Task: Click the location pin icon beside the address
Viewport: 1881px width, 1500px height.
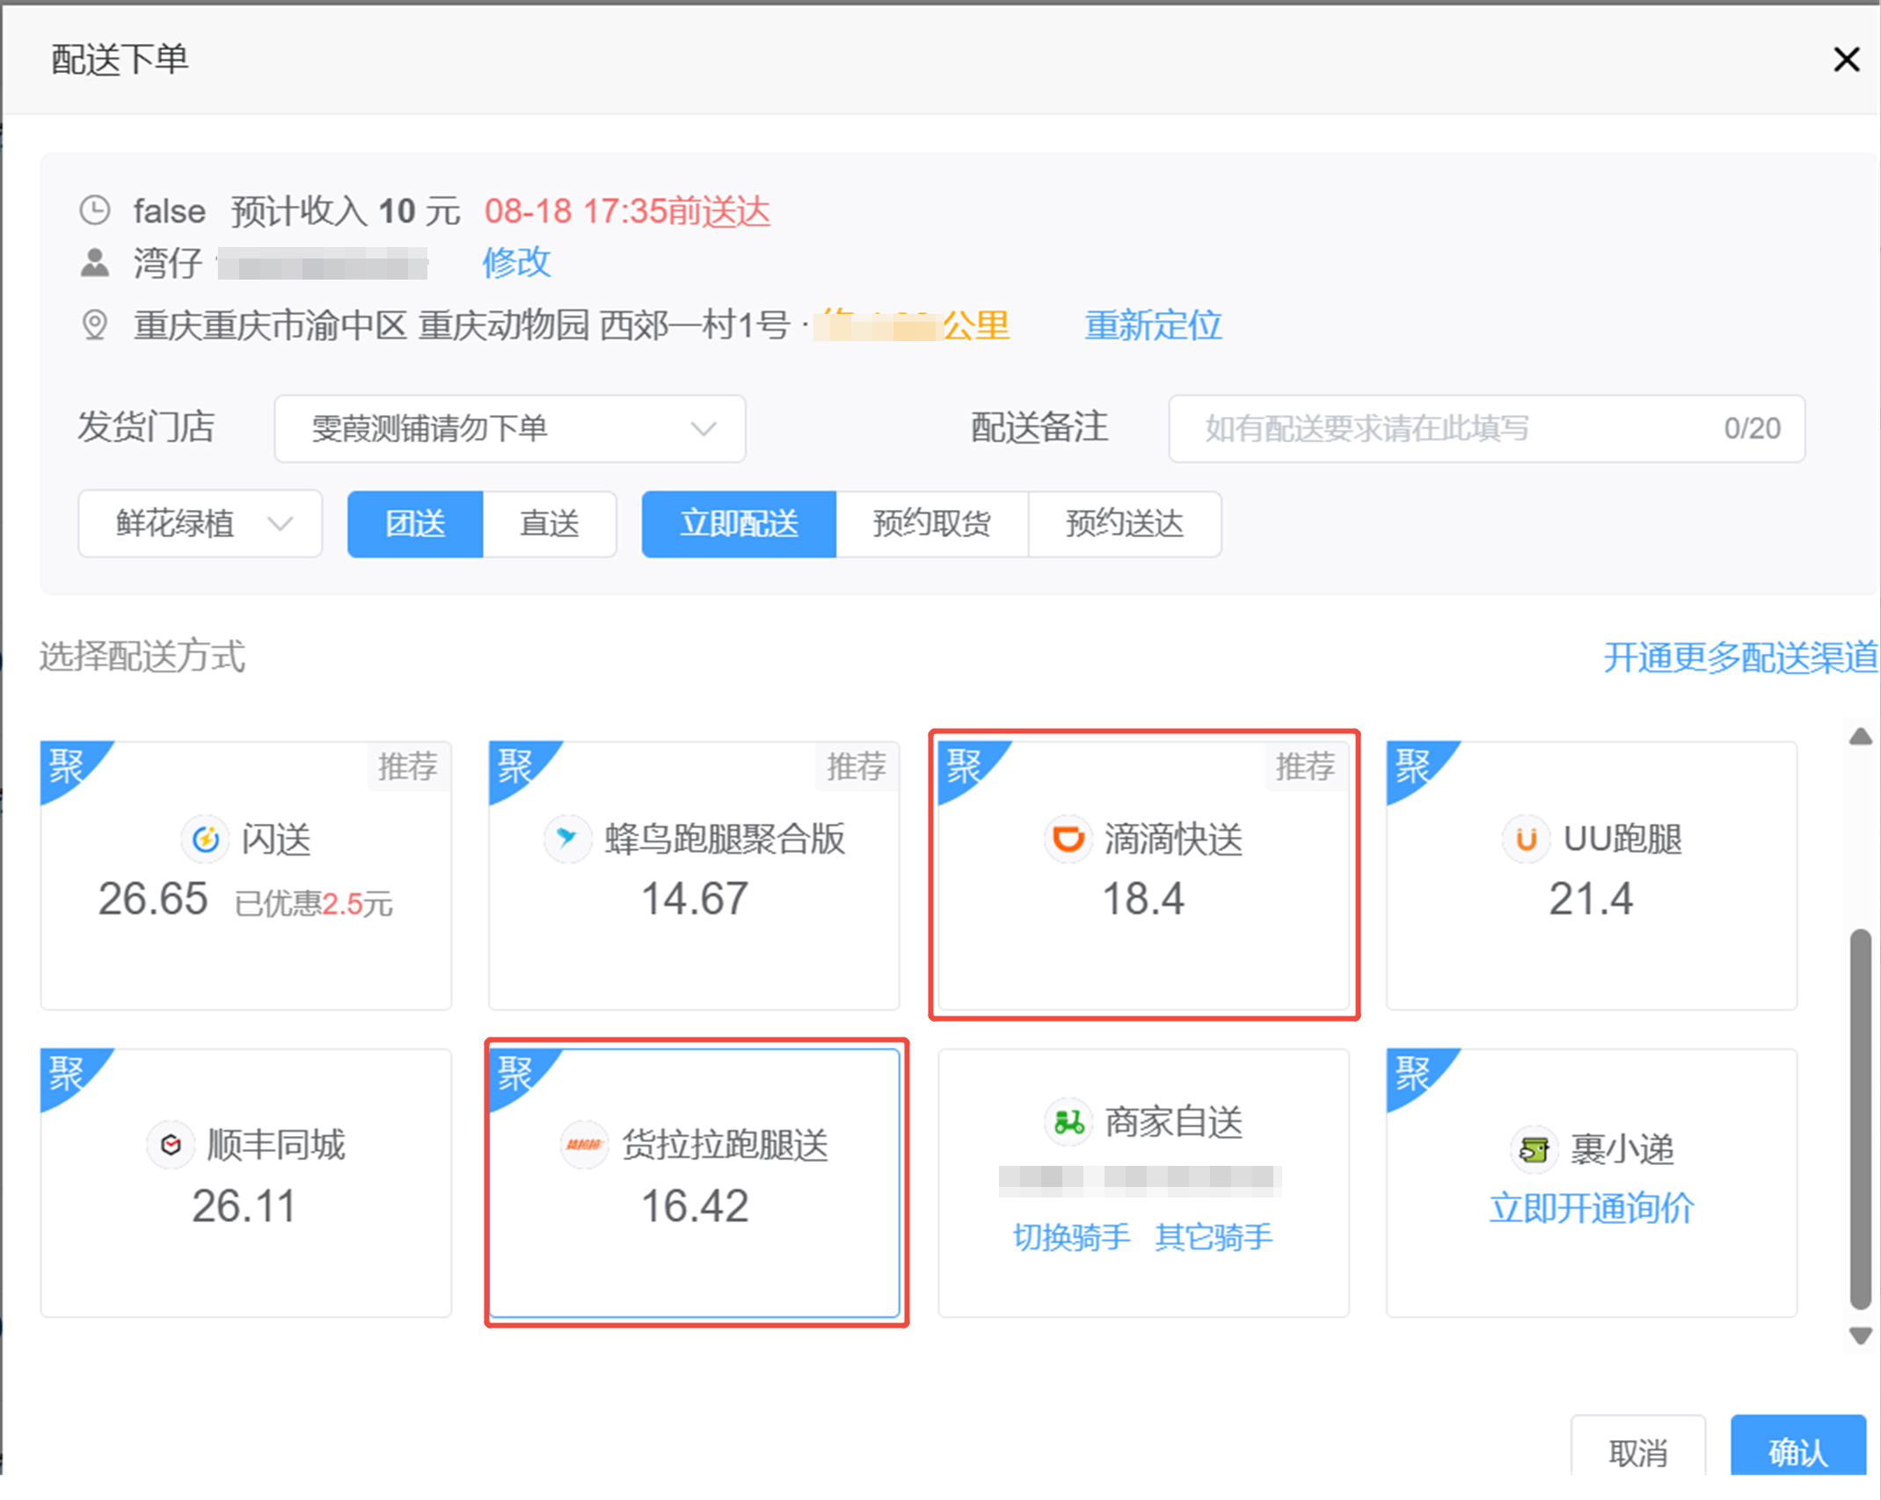Action: pyautogui.click(x=95, y=324)
